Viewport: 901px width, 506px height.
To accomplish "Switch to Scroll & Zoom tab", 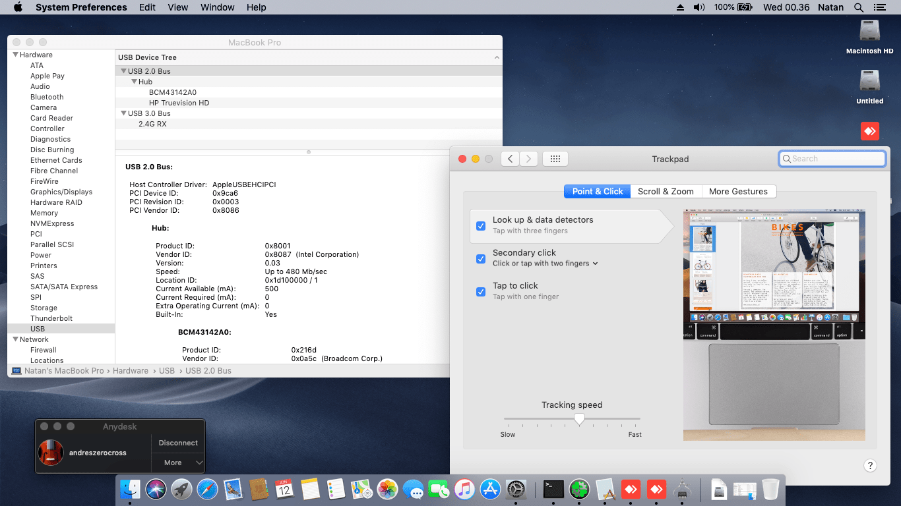I will click(666, 191).
